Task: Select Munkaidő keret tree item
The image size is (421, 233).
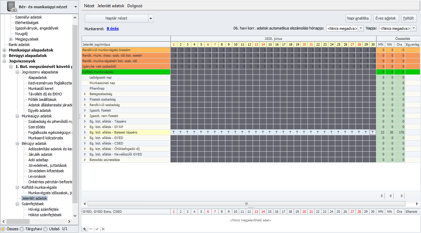Action: [41, 89]
